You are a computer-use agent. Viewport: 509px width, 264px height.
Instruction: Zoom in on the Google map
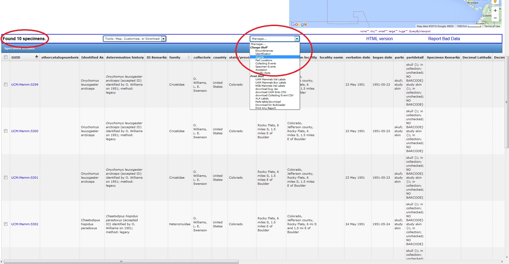coord(495,11)
